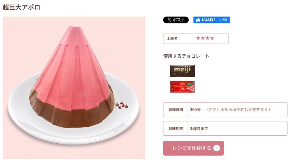Click the 調理時間 label cell
The height and width of the screenshot is (161, 290).
(x=175, y=110)
